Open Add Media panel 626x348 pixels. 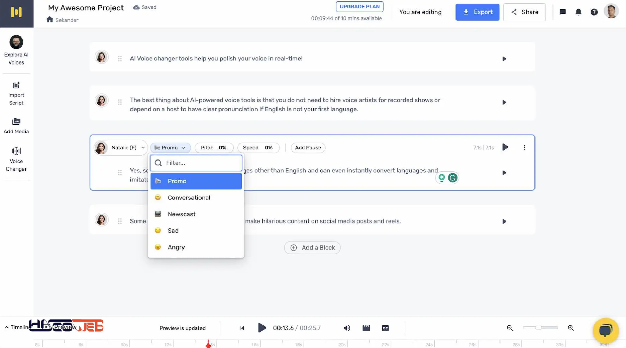point(16,126)
